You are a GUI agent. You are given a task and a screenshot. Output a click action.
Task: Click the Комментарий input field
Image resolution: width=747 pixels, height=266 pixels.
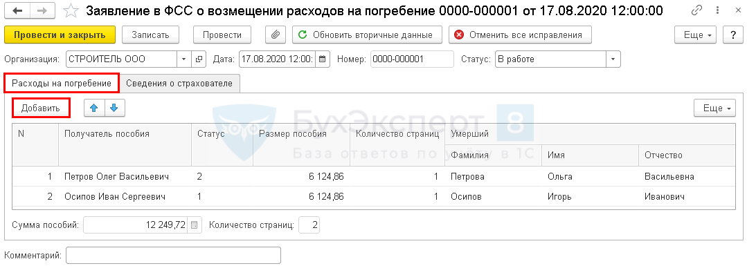173,256
